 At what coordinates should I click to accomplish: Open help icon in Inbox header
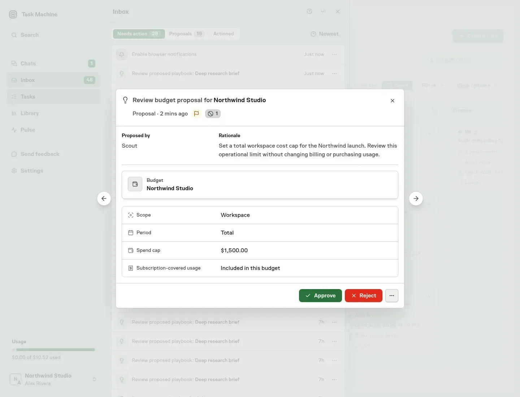tap(309, 12)
